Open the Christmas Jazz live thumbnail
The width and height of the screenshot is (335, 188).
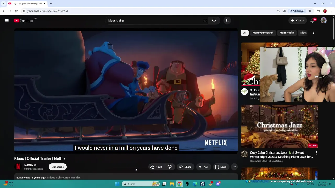pos(280,127)
